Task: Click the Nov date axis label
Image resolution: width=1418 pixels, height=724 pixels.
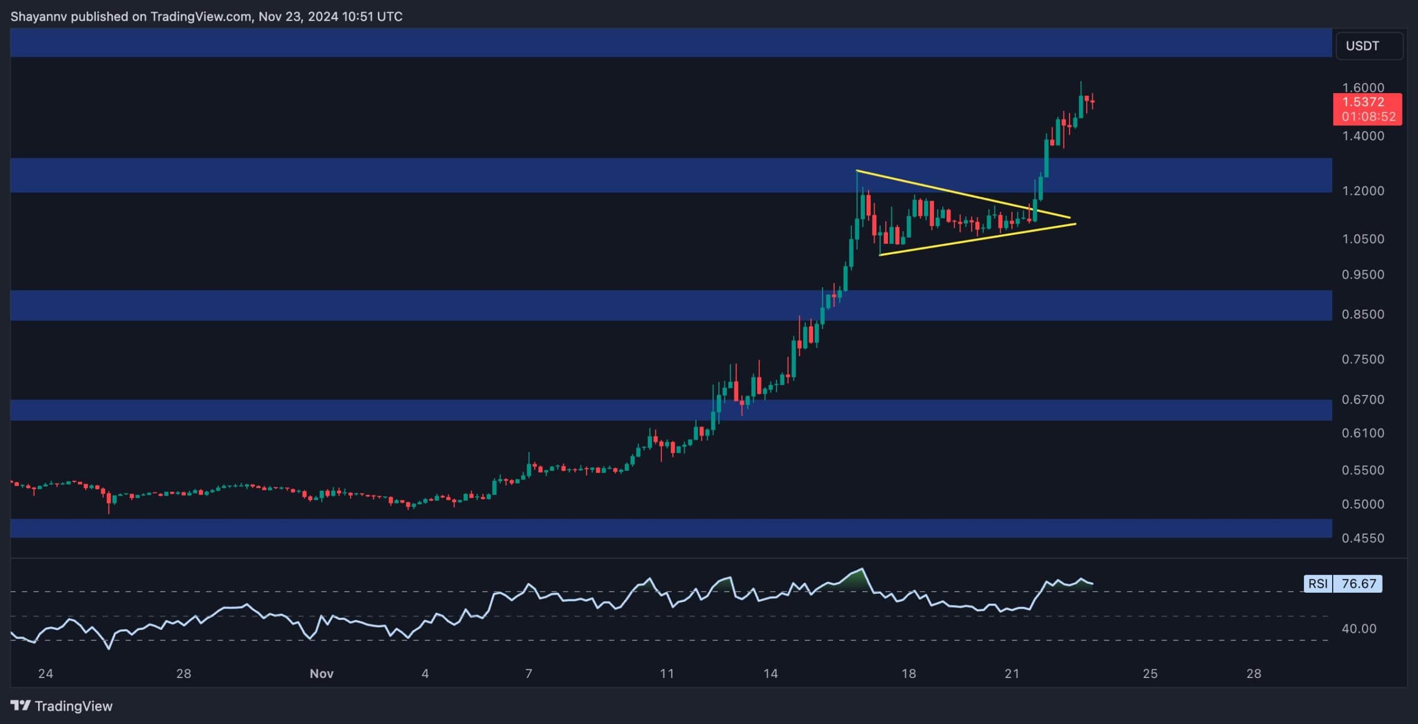Action: pyautogui.click(x=322, y=674)
